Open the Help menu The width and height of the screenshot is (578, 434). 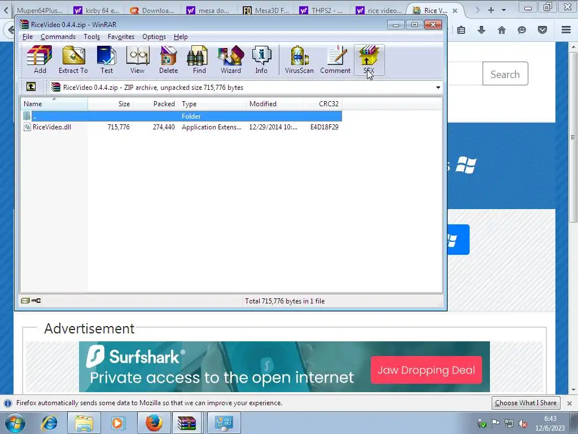181,37
